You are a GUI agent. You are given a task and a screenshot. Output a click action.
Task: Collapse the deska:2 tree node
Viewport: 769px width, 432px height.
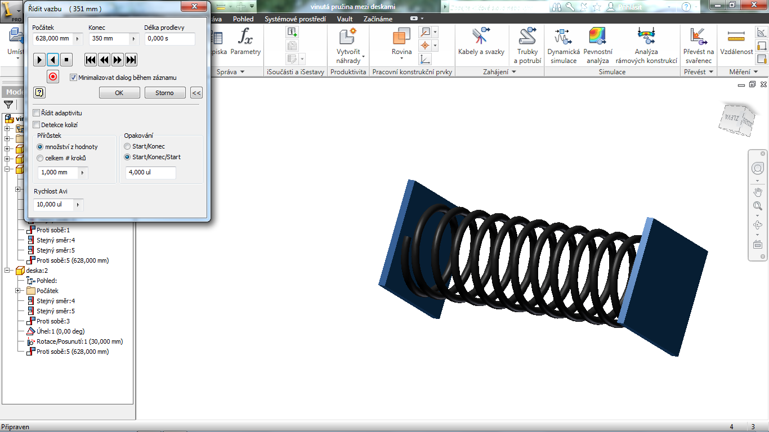(x=8, y=271)
